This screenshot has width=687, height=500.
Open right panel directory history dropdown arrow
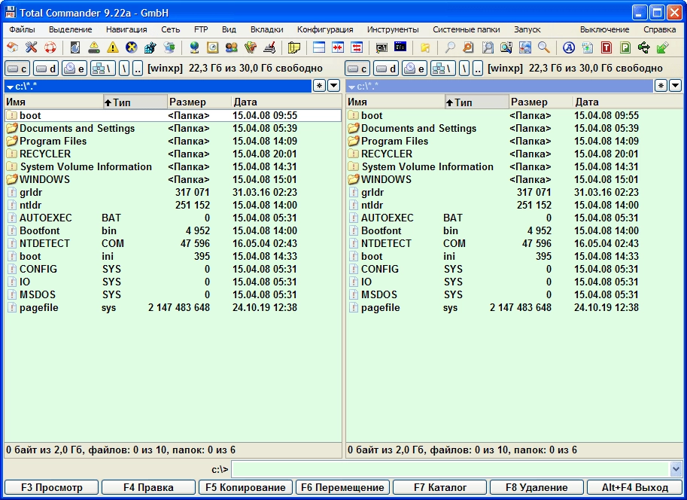[x=675, y=86]
